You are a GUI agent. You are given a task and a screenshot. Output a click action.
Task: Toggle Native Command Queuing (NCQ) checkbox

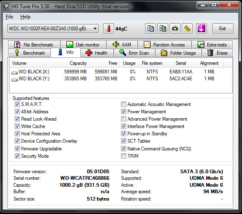tap(123, 148)
